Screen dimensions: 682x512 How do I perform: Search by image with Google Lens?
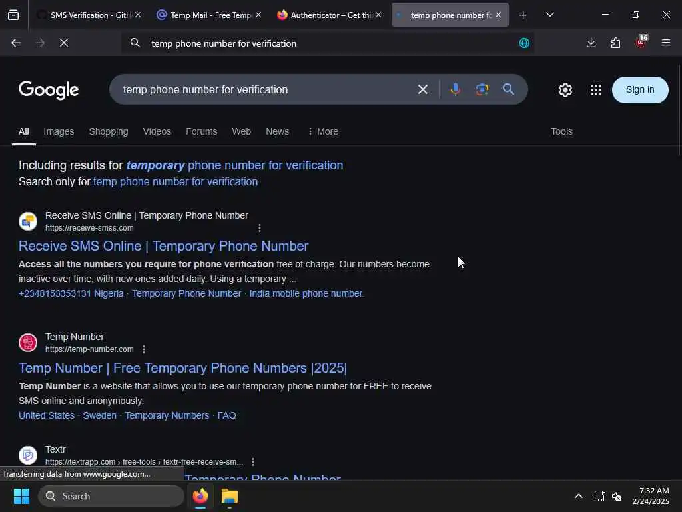[x=482, y=90]
